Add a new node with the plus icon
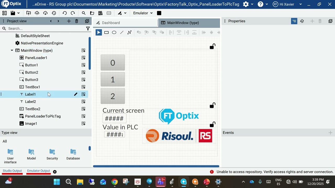This screenshot has height=188, width=335. pyautogui.click(x=69, y=21)
